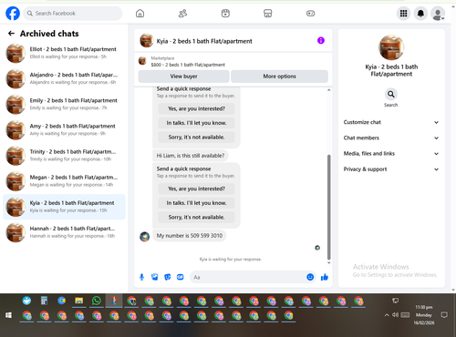Click the message 'My number is 509 599 3010'
The height and width of the screenshot is (337, 456).
point(190,236)
